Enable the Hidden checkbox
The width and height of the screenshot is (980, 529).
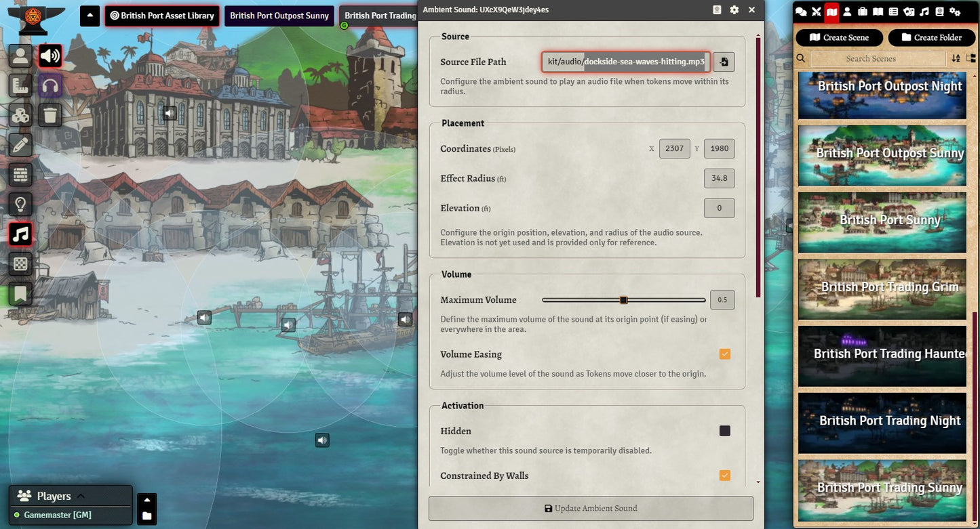click(x=724, y=431)
